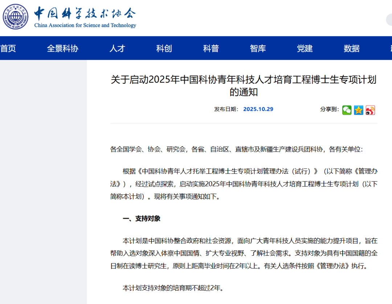Navigate to the 党建 section
This screenshot has height=304, width=392.
coord(305,48)
